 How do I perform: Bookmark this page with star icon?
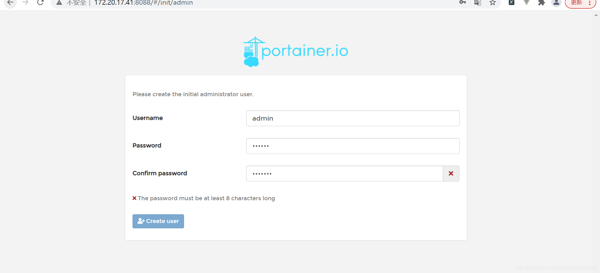click(x=493, y=2)
